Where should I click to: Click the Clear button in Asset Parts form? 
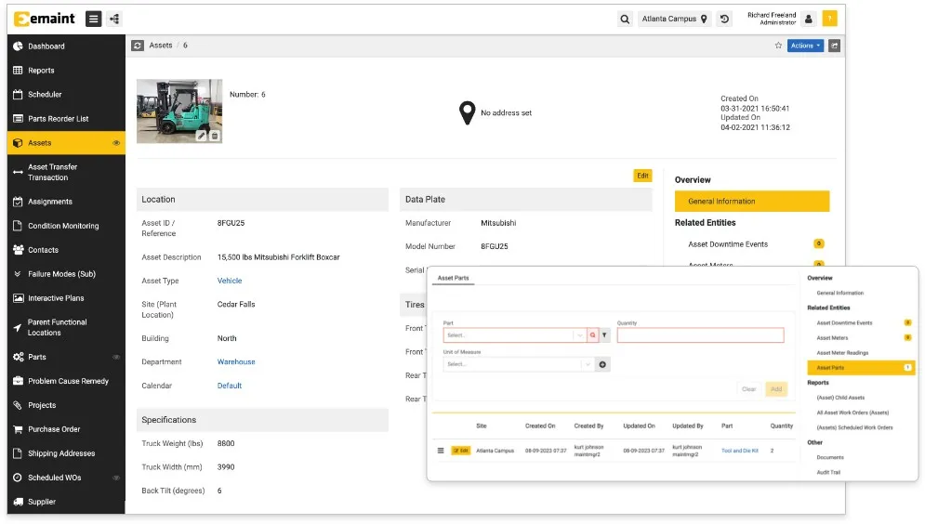tap(748, 389)
